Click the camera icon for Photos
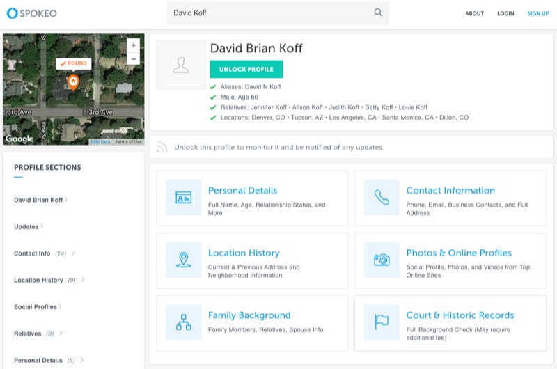Viewport: 557px width, 369px height. [382, 260]
